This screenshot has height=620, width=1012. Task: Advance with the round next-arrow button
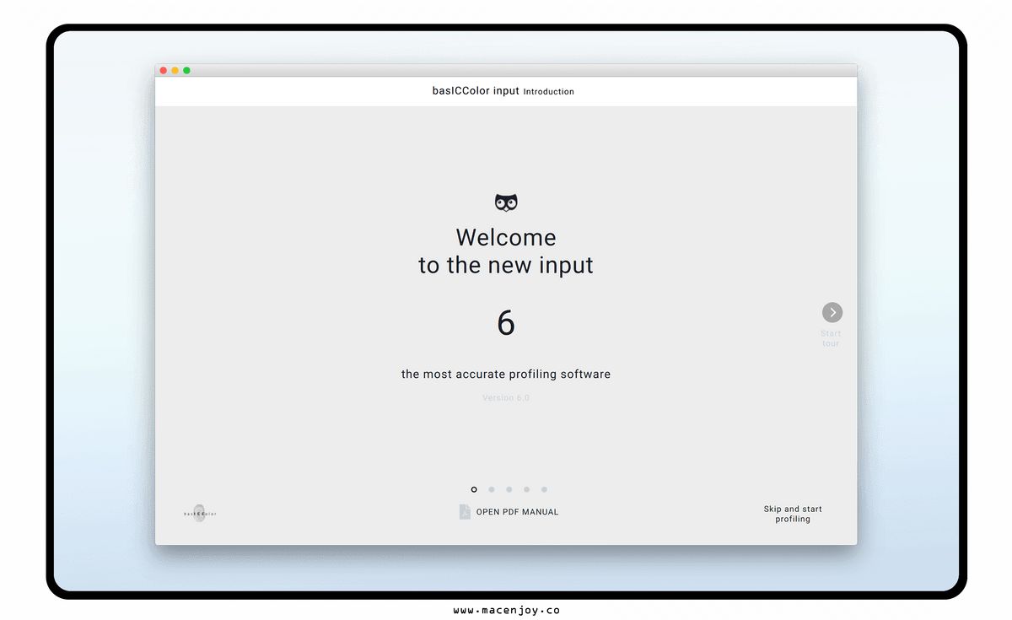point(832,313)
